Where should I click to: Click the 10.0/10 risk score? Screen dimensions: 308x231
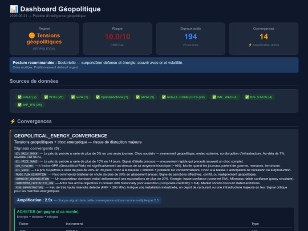pyautogui.click(x=117, y=37)
